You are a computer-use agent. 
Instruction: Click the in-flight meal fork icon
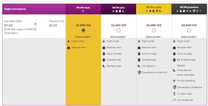174,94
